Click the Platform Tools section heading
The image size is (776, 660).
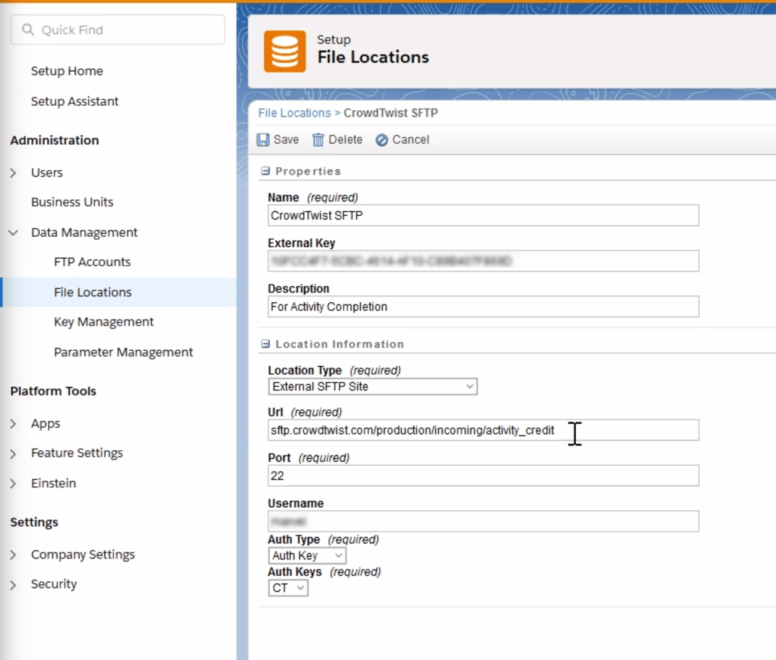pyautogui.click(x=53, y=391)
